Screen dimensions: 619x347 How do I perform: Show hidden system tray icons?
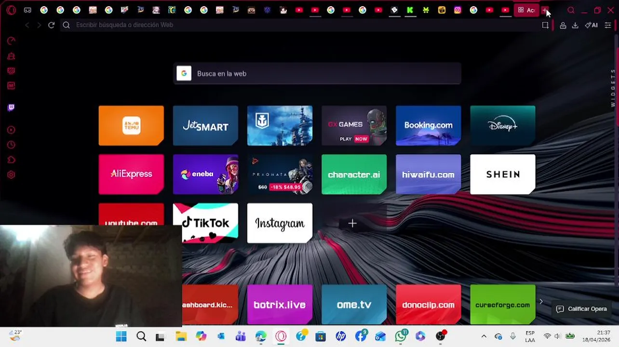484,336
